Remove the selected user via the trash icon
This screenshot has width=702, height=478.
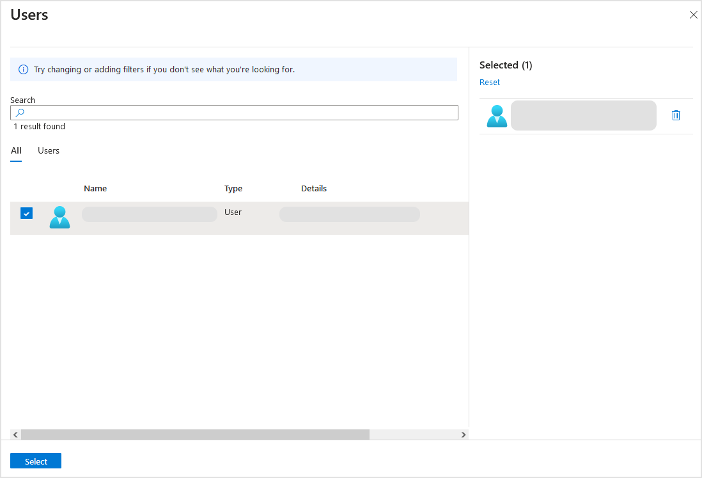(676, 115)
